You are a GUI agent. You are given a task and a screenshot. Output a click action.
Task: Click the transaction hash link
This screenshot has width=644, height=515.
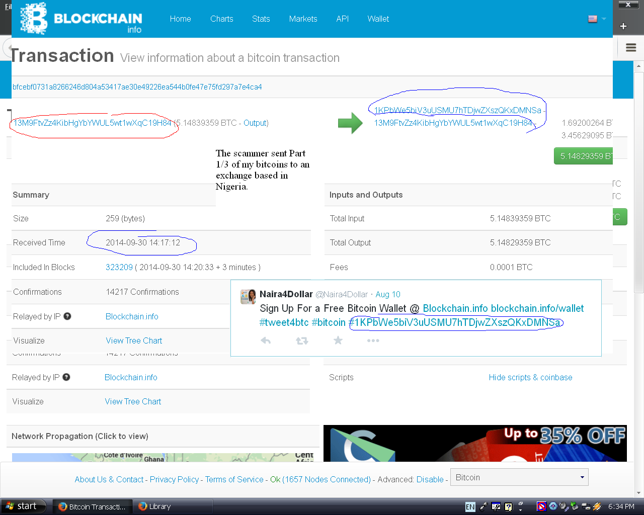tap(137, 87)
